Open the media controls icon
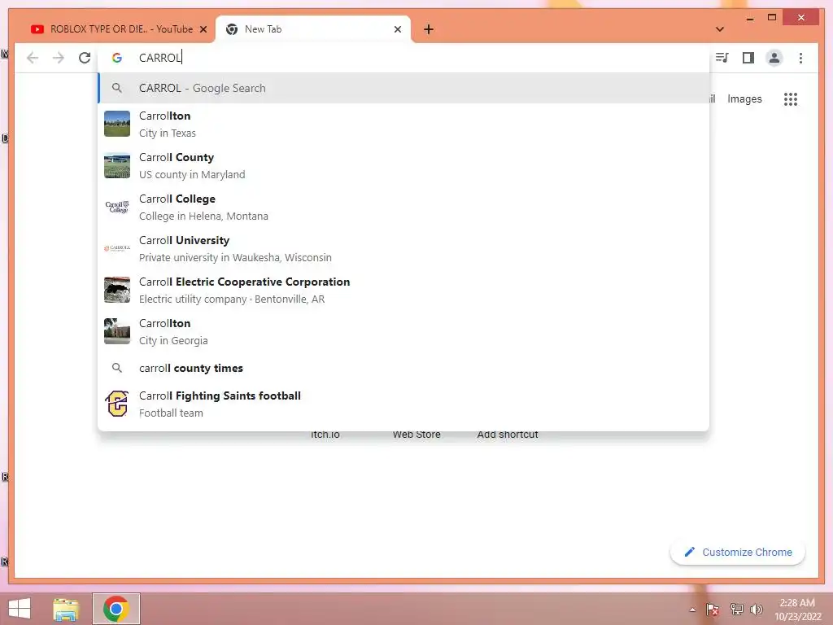The image size is (833, 625). [x=722, y=58]
